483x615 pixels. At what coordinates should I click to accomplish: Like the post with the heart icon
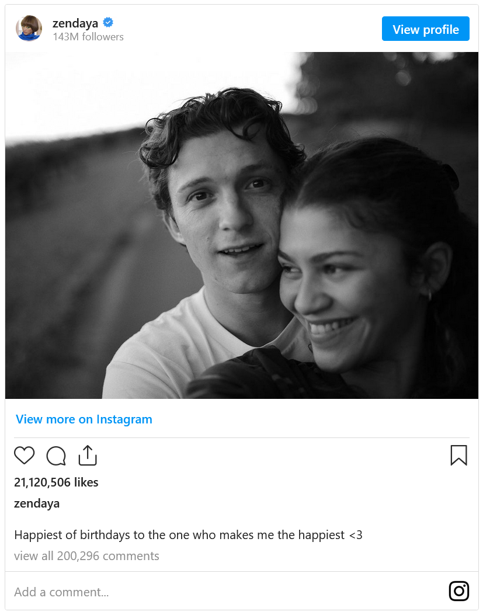point(25,455)
